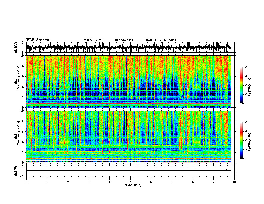Click the "-3" label on ch.1 color bar
Image resolution: width=264 pixels, height=204 pixels.
246,67
